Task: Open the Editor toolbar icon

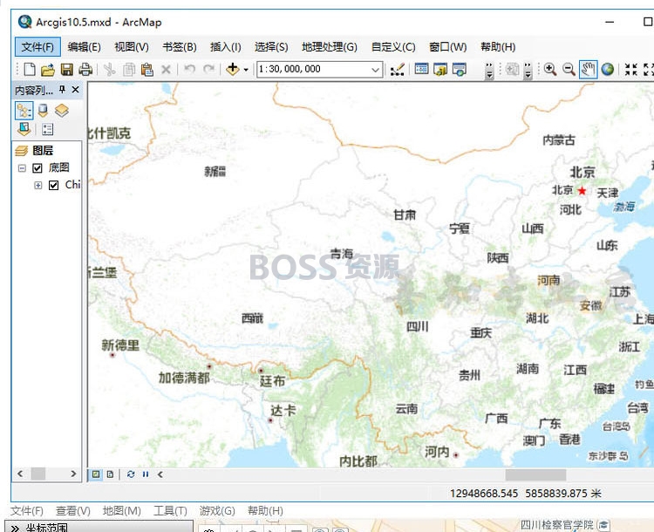Action: click(x=398, y=69)
